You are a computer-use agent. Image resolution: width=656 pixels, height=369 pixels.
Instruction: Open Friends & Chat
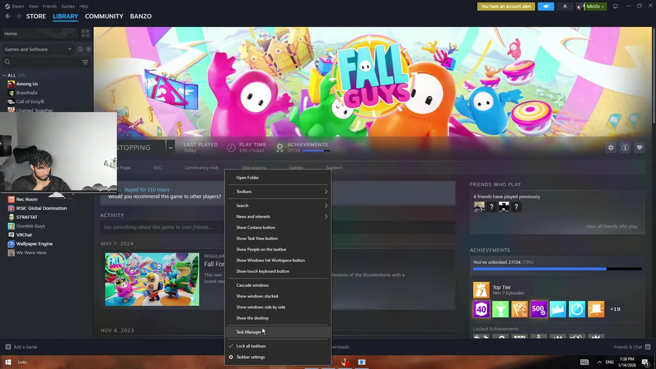coord(628,347)
